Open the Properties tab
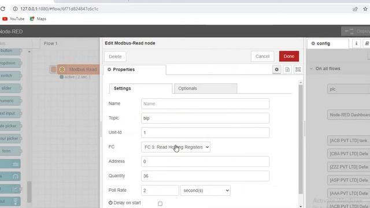 pos(135,69)
